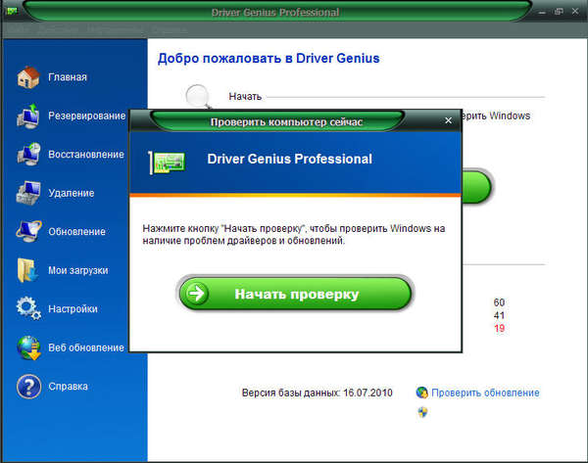Screen dimensions: 588x463
Task: Click the globe icon before Проверить обновление
Action: [421, 393]
